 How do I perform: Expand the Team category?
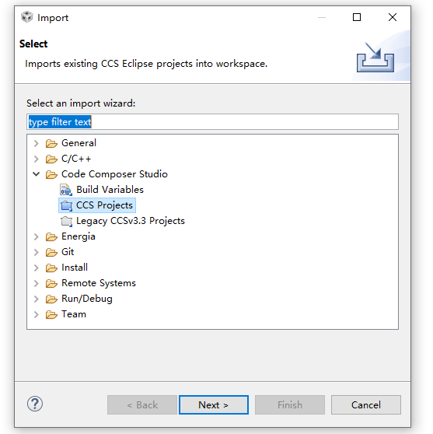pos(37,314)
